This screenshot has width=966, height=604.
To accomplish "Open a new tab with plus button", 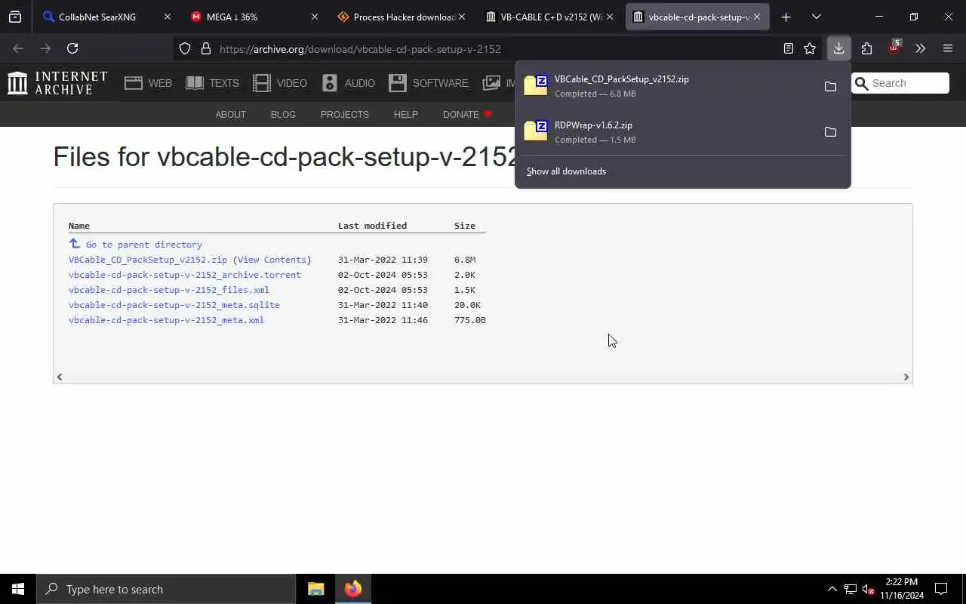I will [x=786, y=17].
